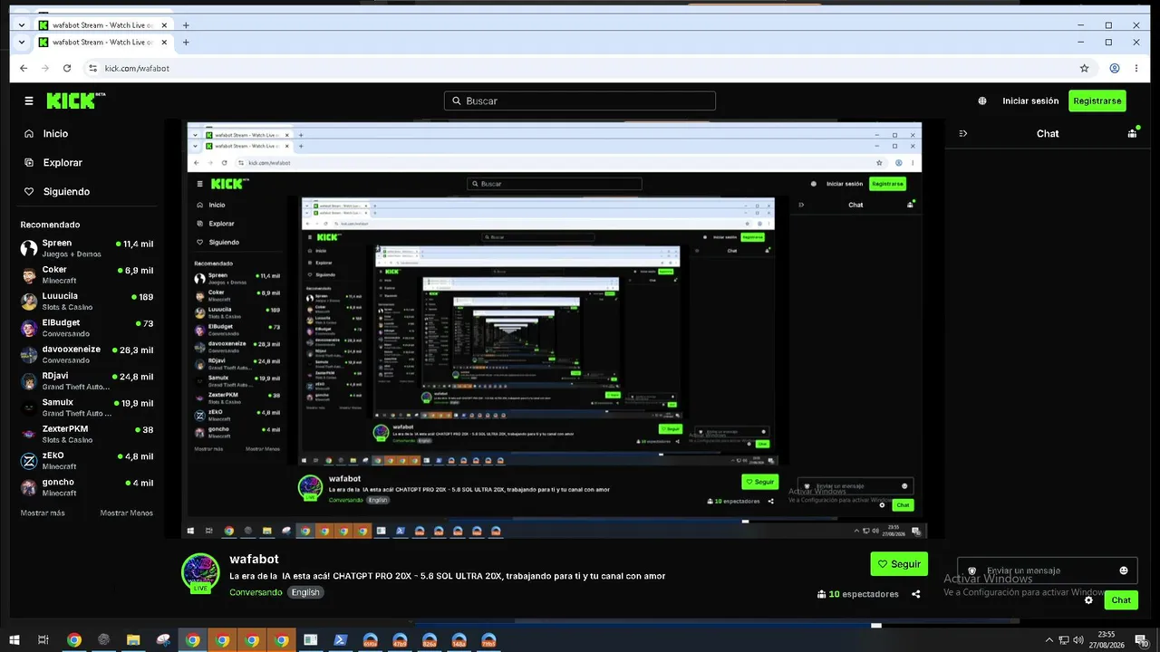Open the large wafabot channel name under the video
Image resolution: width=1160 pixels, height=652 pixels.
click(254, 559)
